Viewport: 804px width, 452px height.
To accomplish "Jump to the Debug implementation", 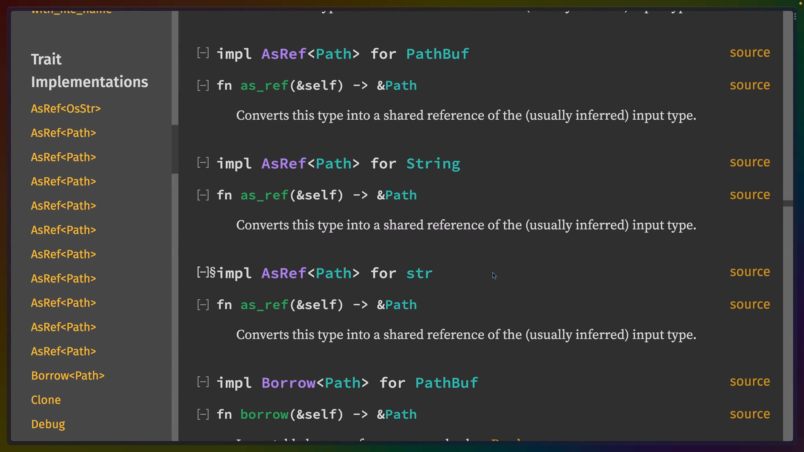I will tap(48, 424).
